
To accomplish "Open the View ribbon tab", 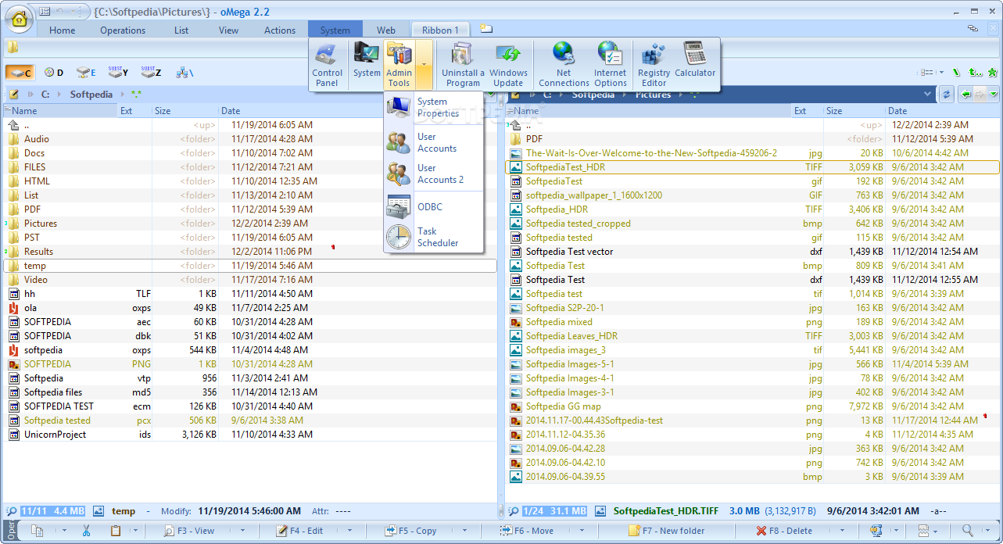I will tap(228, 30).
